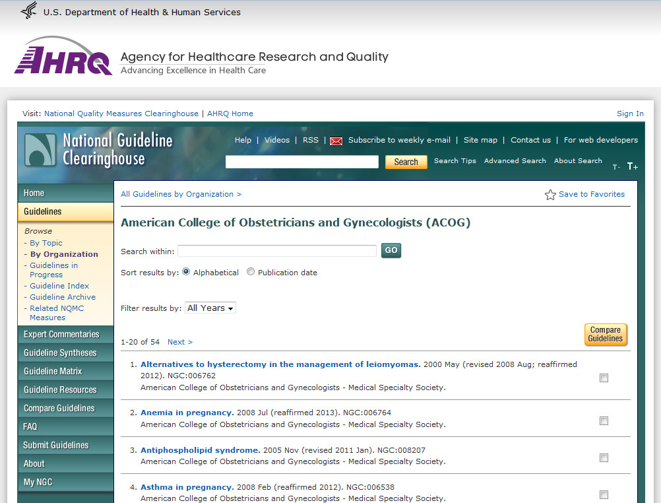Open Asthma in pregnancy guideline
Screen dimensions: 661x503
(187, 487)
